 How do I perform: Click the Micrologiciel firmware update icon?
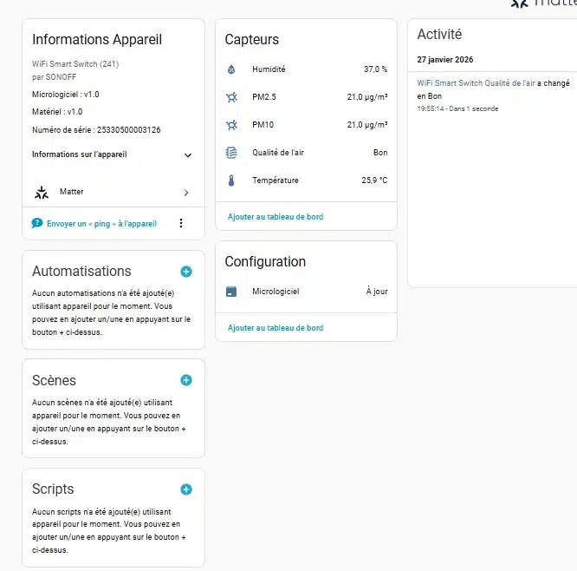click(231, 292)
